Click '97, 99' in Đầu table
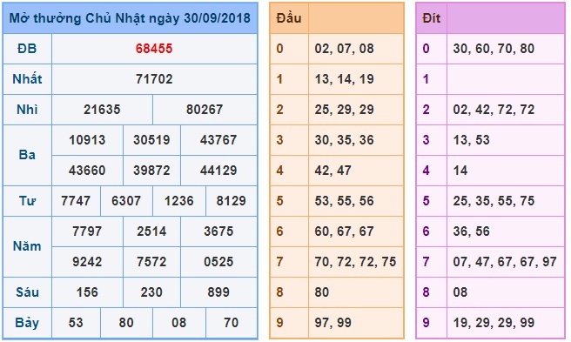The height and width of the screenshot is (342, 571). (x=333, y=323)
